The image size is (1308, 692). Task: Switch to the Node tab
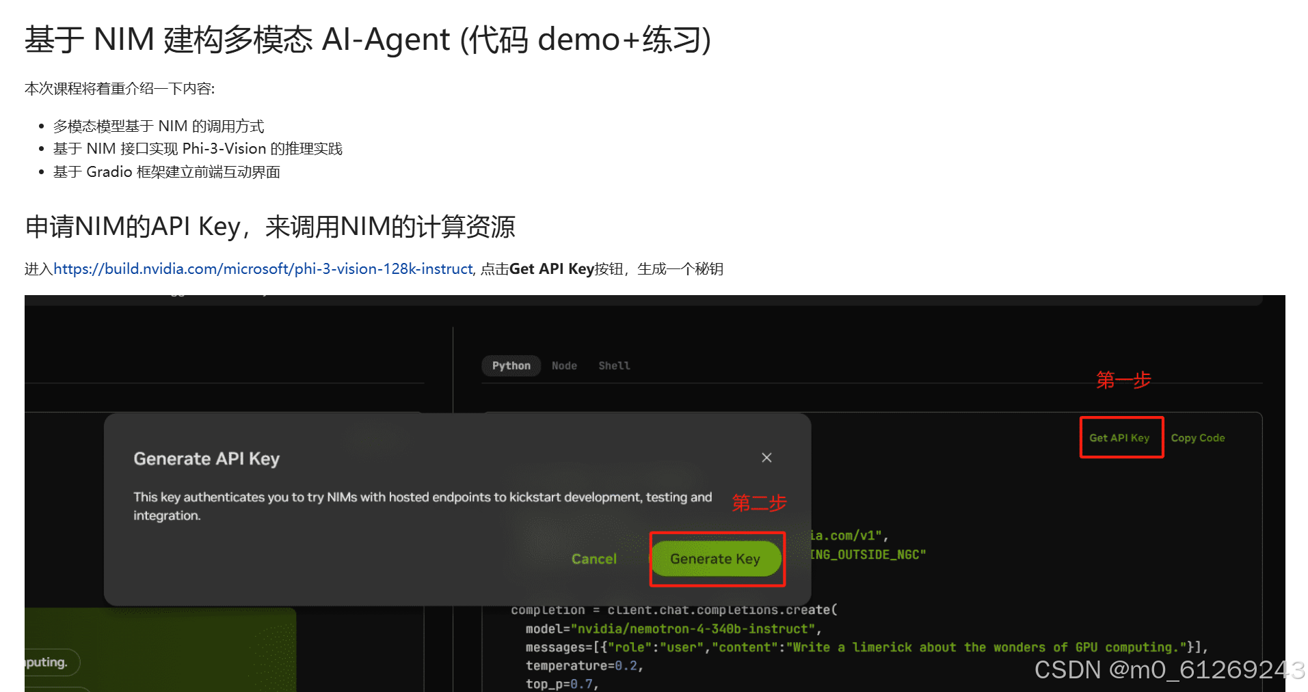tap(564, 365)
